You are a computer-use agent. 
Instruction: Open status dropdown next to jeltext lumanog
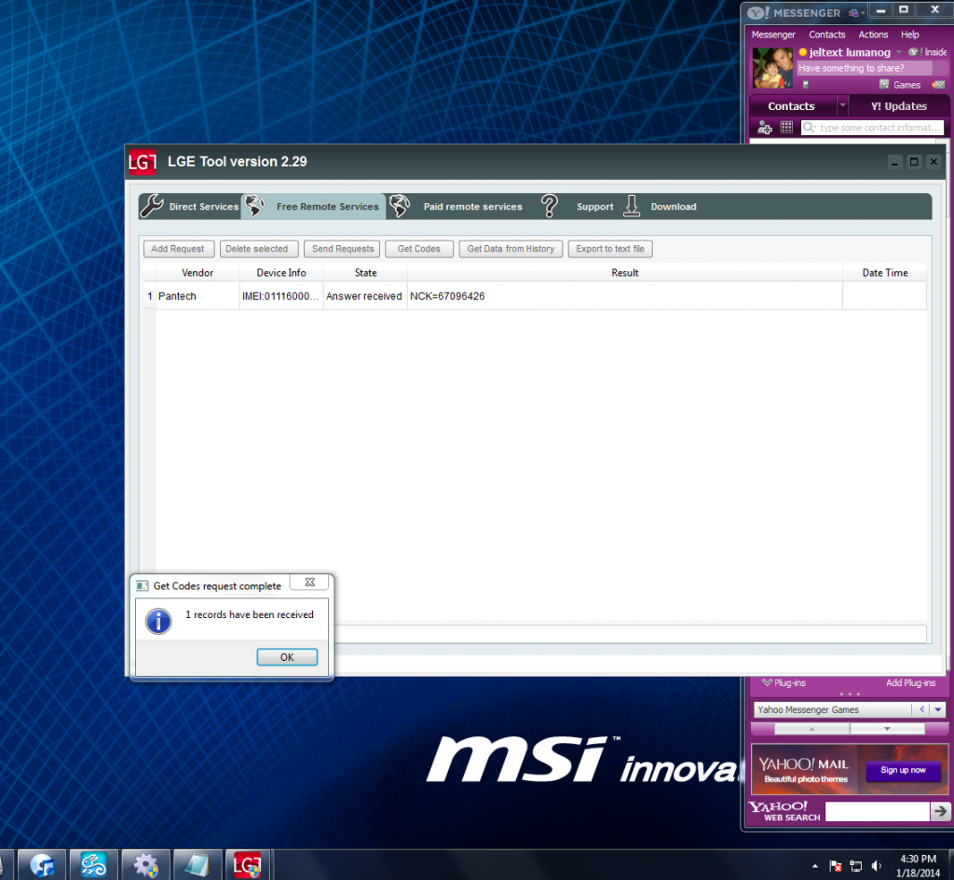click(899, 52)
